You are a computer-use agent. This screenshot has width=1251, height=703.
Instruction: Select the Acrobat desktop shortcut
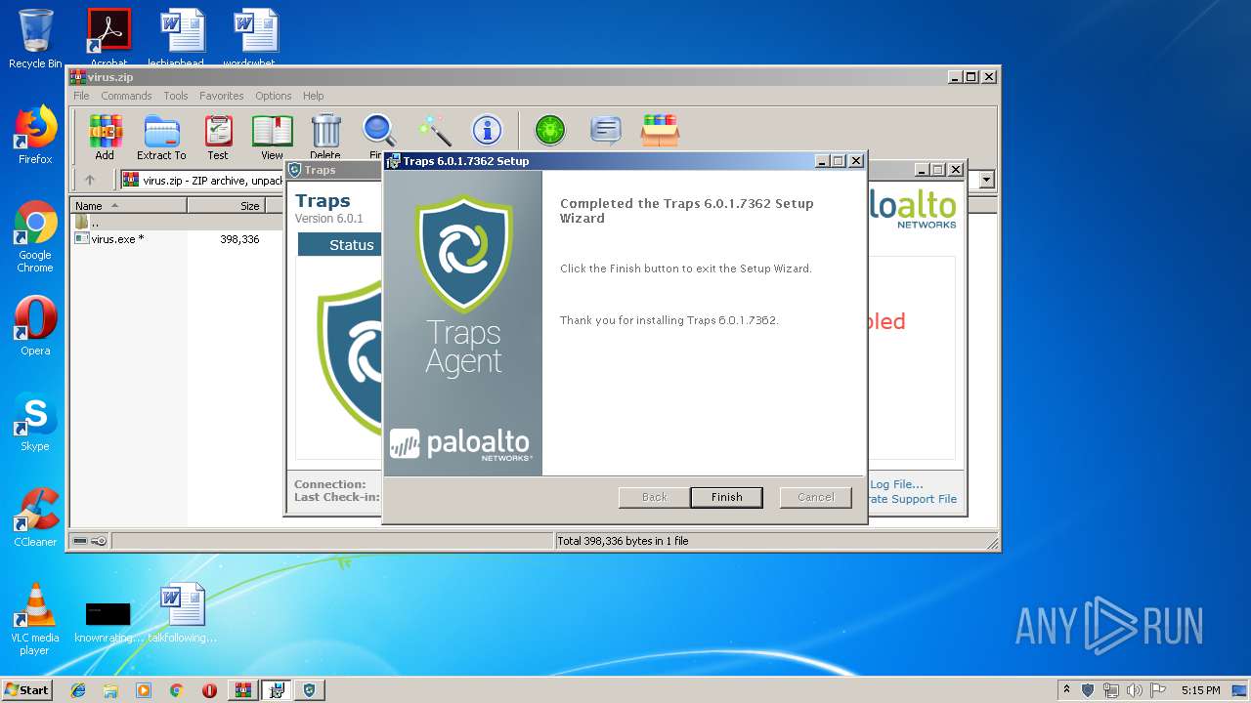click(x=108, y=39)
